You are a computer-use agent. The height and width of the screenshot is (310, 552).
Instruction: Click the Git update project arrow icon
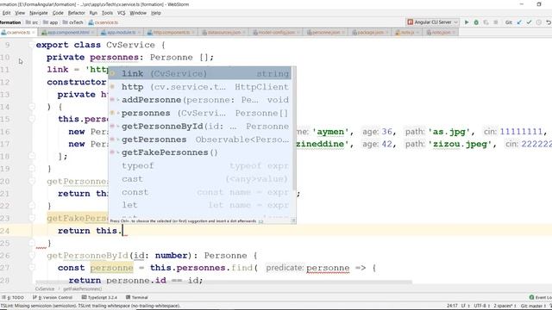519,22
